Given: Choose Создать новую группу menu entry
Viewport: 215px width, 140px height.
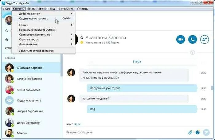Looking at the screenshot, I should click(43, 18).
